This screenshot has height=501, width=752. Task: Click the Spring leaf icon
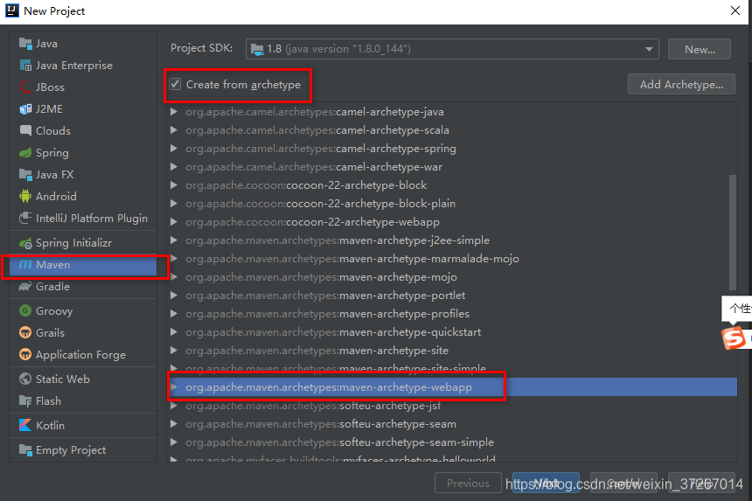[25, 153]
